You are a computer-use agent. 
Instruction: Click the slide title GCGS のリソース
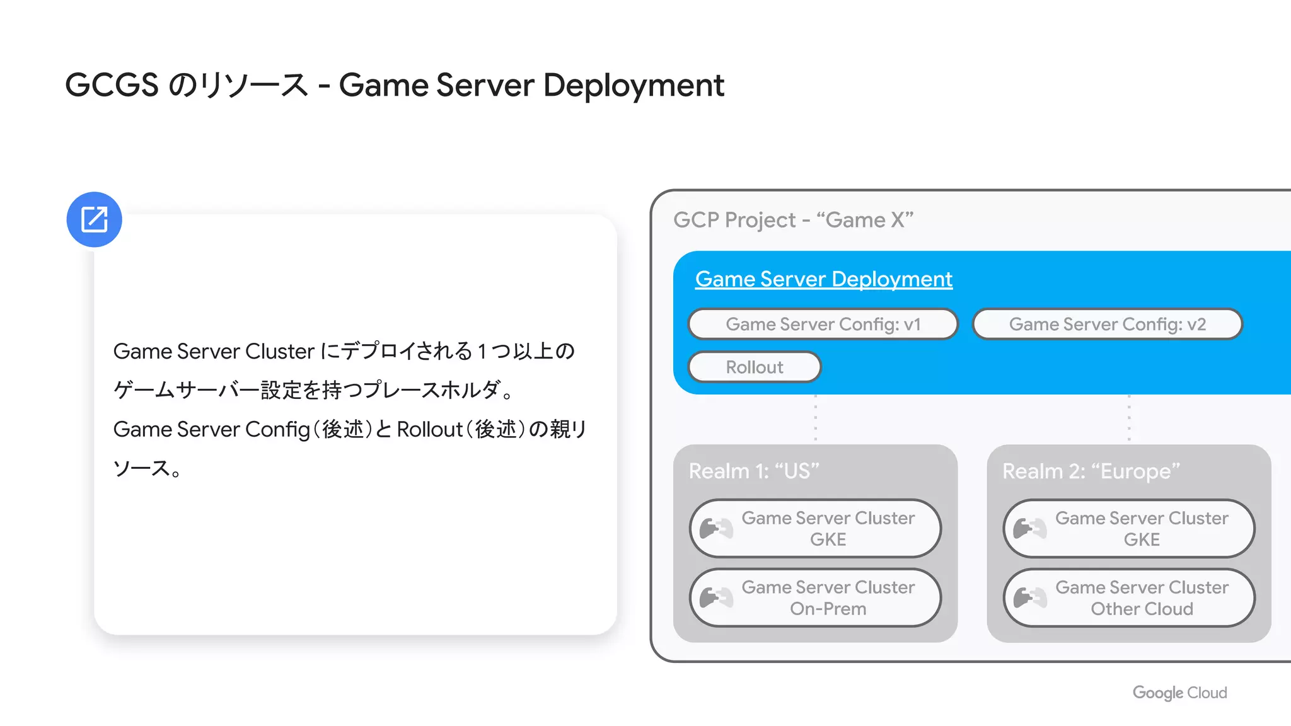395,85
